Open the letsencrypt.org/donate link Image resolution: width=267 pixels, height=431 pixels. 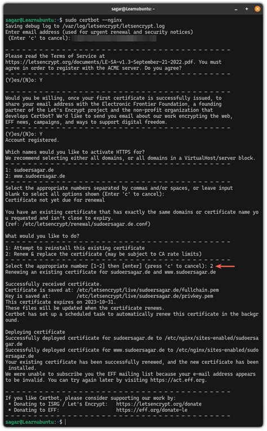159,404
